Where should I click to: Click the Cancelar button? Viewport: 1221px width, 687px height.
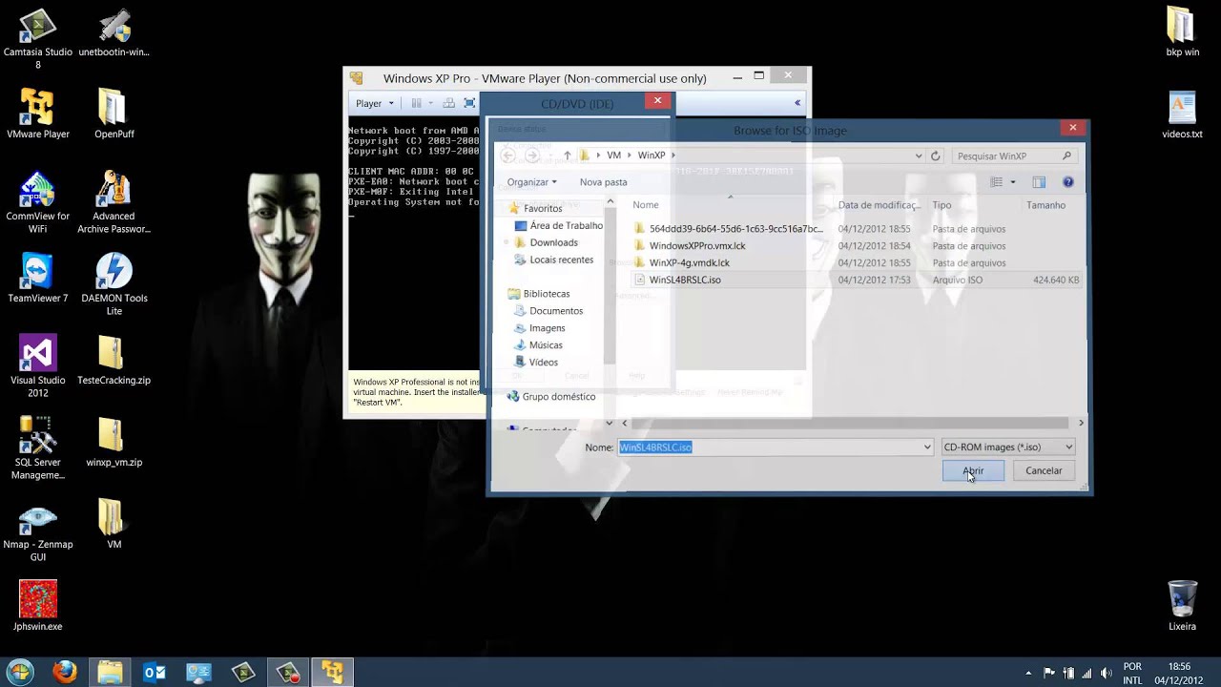coord(1044,470)
